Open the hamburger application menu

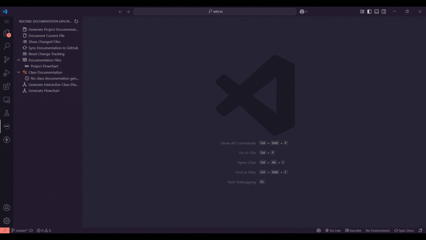(x=7, y=21)
